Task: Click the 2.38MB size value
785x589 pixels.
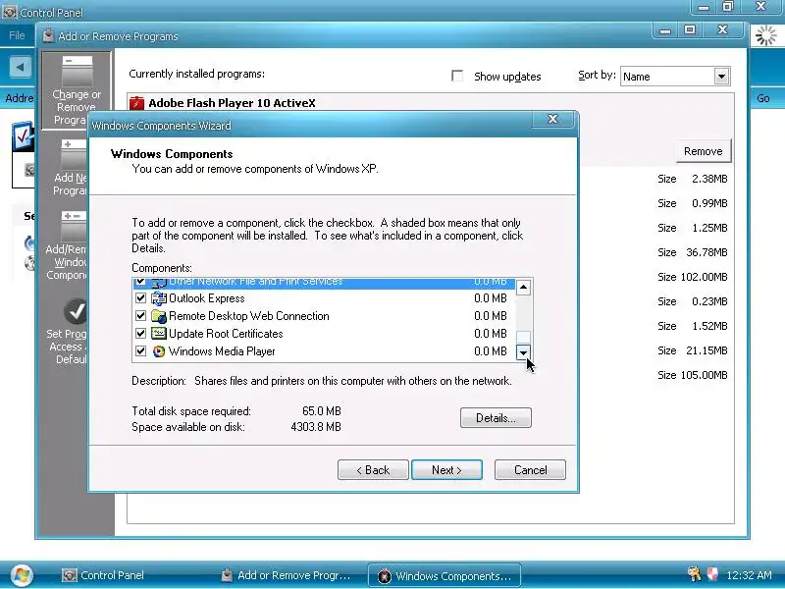Action: [x=709, y=179]
